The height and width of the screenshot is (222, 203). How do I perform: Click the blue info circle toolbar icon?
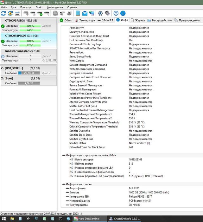(x=123, y=13)
